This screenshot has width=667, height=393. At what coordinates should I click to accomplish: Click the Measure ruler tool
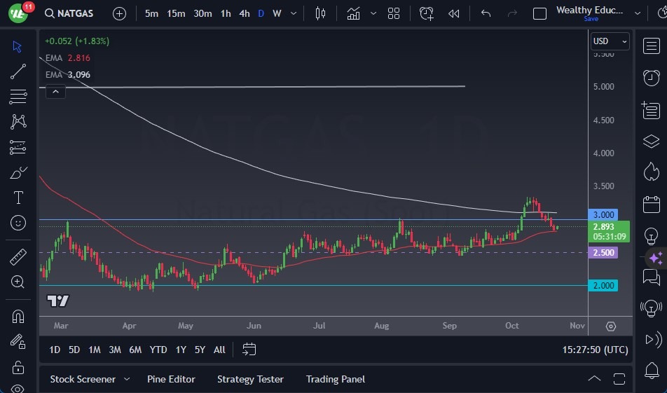click(x=18, y=257)
